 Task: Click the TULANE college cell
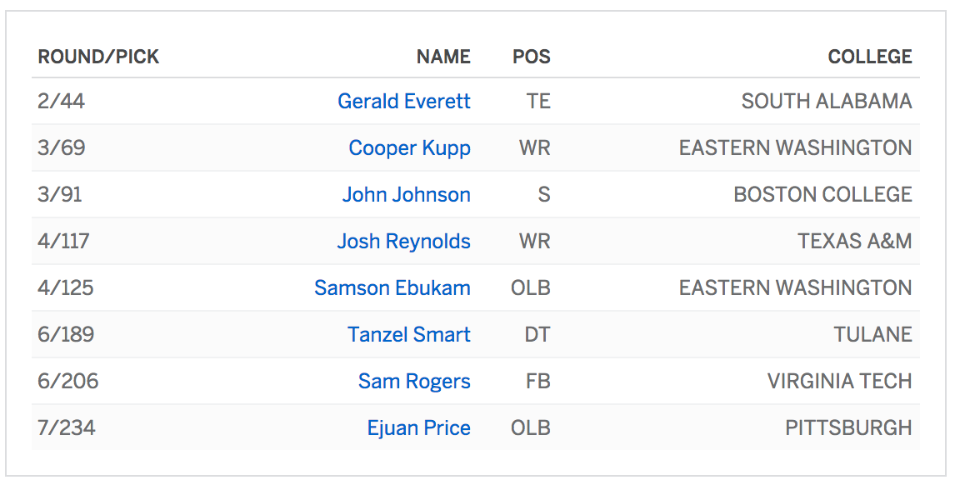872,335
